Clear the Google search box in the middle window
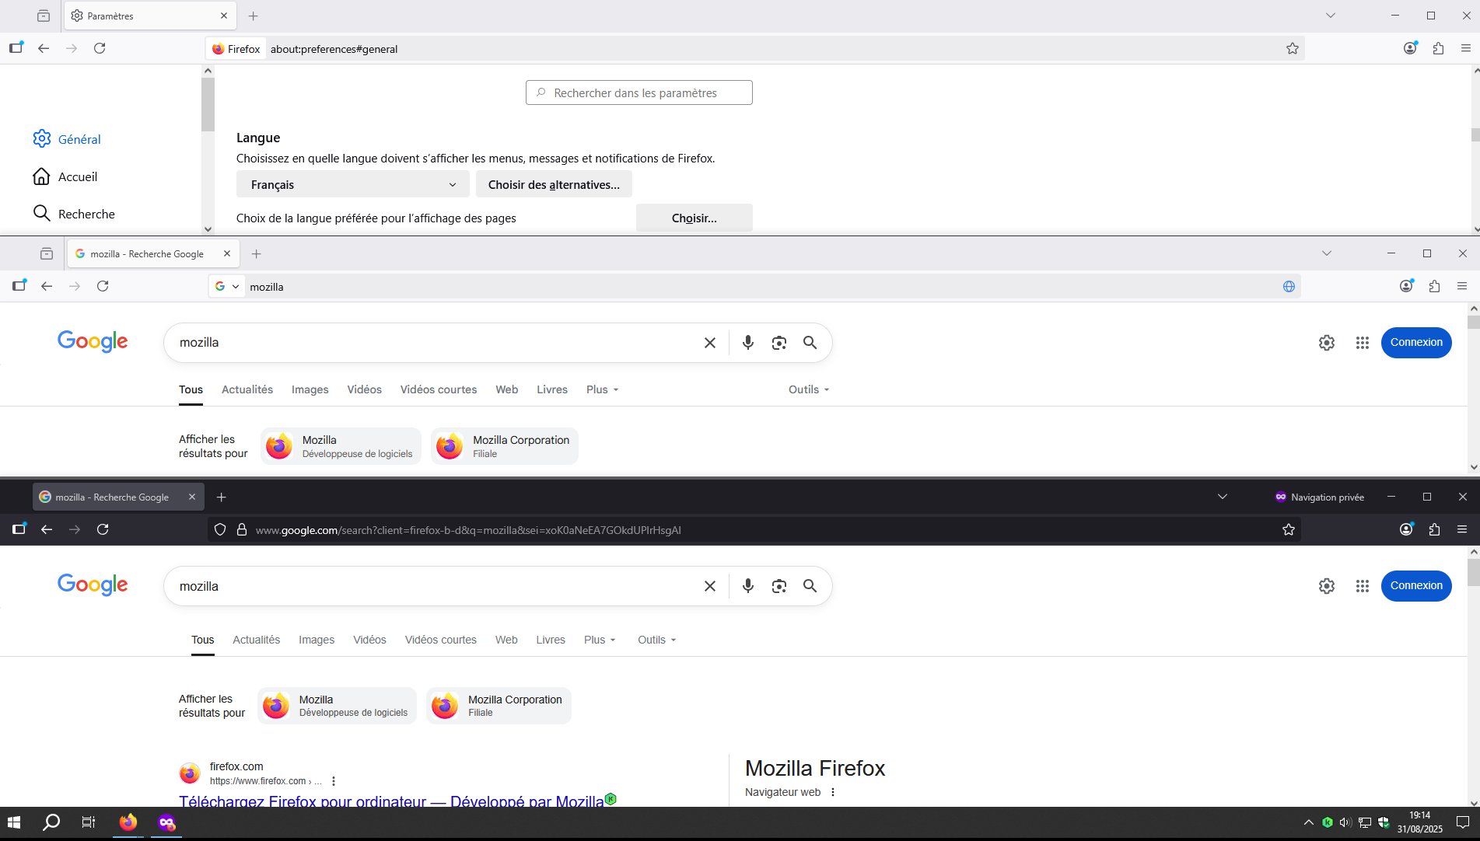The width and height of the screenshot is (1480, 841). (x=710, y=343)
